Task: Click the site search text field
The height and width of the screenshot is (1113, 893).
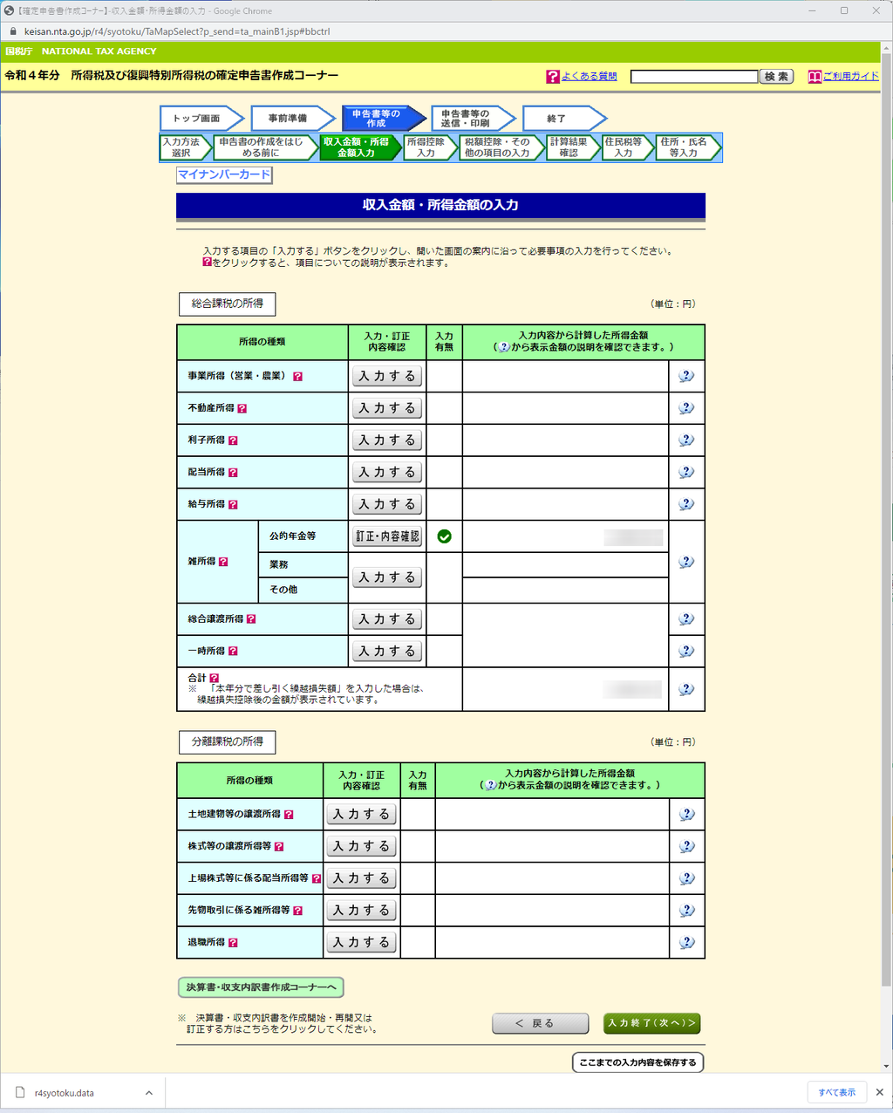Action: click(x=694, y=77)
